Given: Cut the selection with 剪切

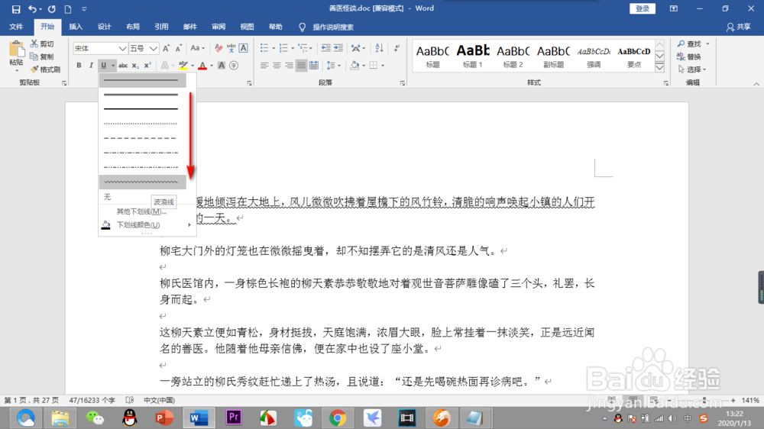Looking at the screenshot, I should (x=42, y=44).
